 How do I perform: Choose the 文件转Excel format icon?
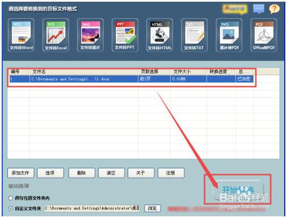point(56,35)
